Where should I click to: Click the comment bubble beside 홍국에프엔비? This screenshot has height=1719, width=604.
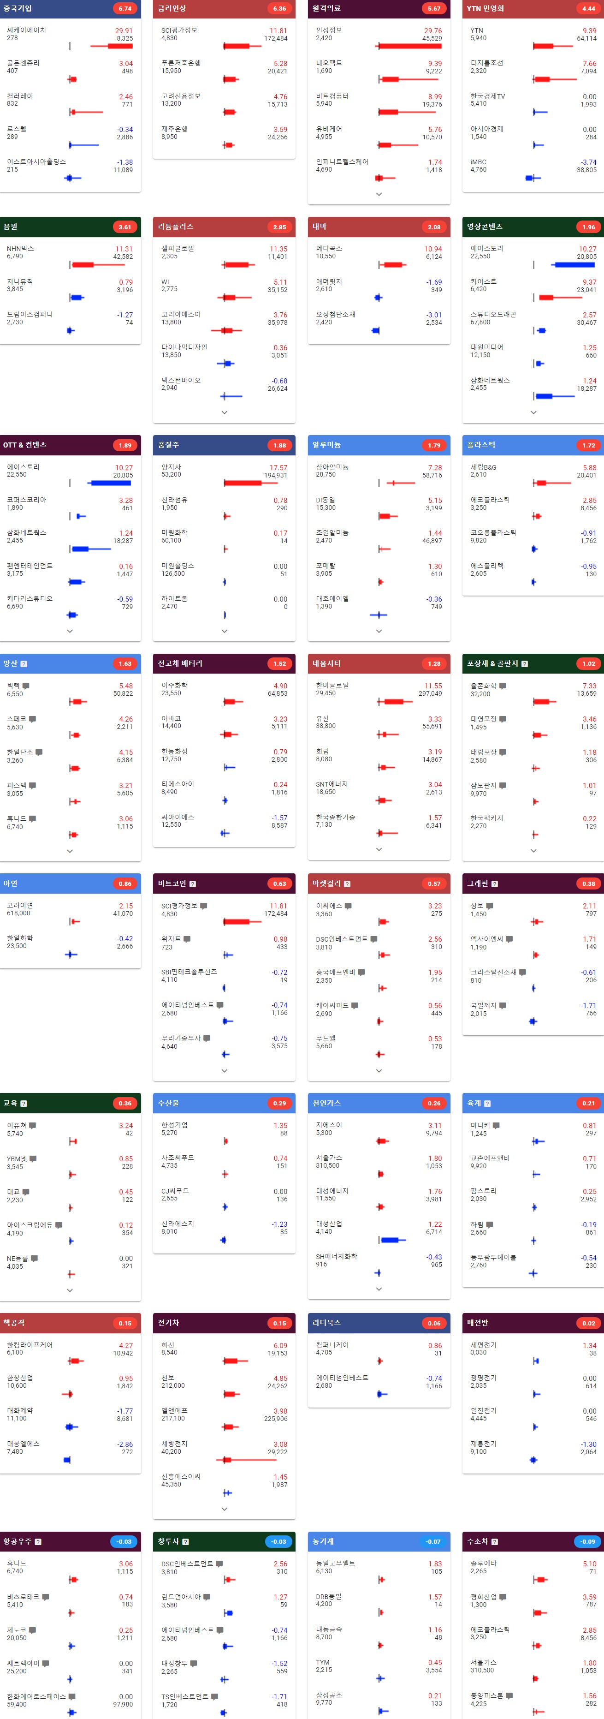[361, 972]
